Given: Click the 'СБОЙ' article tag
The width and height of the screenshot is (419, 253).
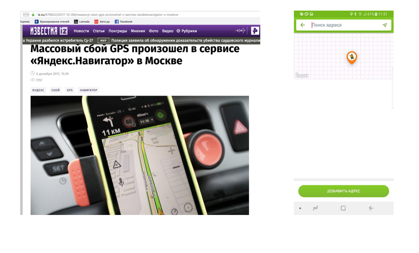Looking at the screenshot, I should (55, 90).
